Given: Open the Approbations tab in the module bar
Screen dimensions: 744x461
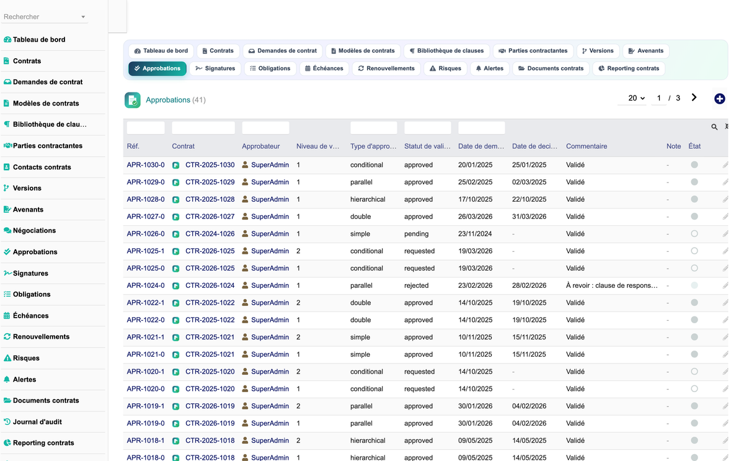Looking at the screenshot, I should pos(157,68).
